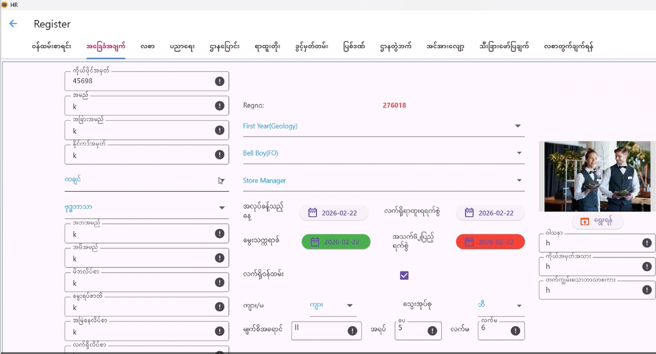Switch to the ဌာနပြောင်း tab
Viewport: 656px width, 354px height.
pos(224,47)
